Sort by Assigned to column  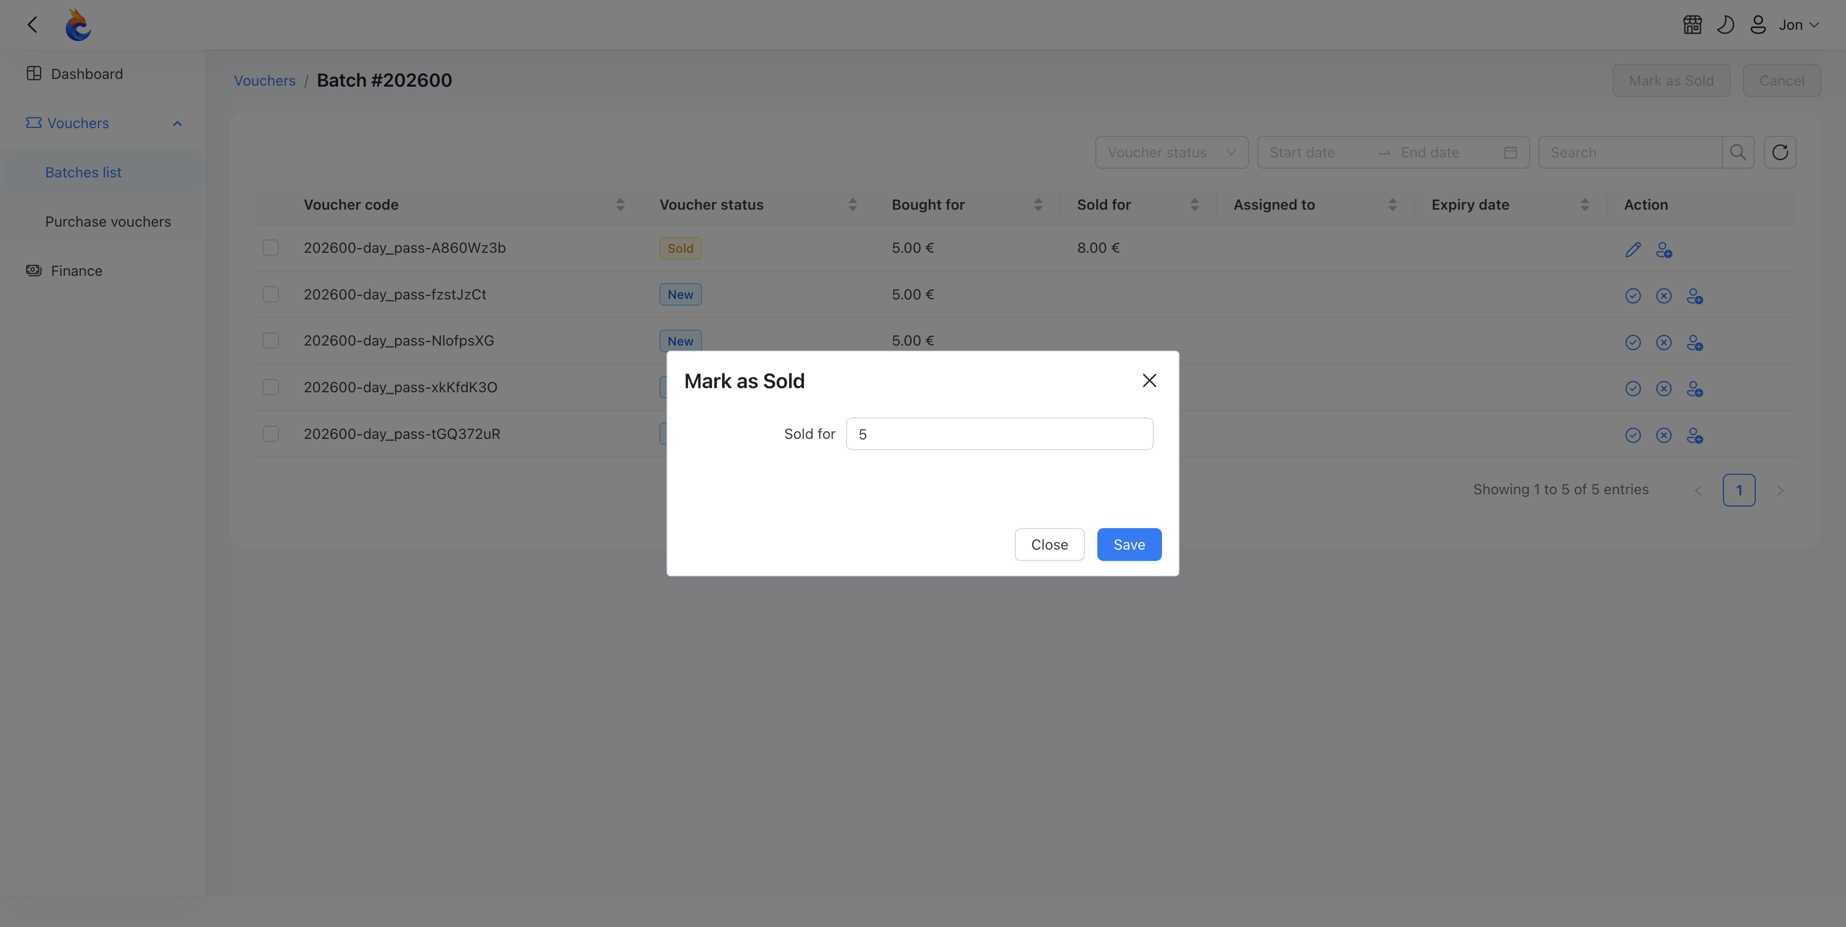click(1391, 205)
